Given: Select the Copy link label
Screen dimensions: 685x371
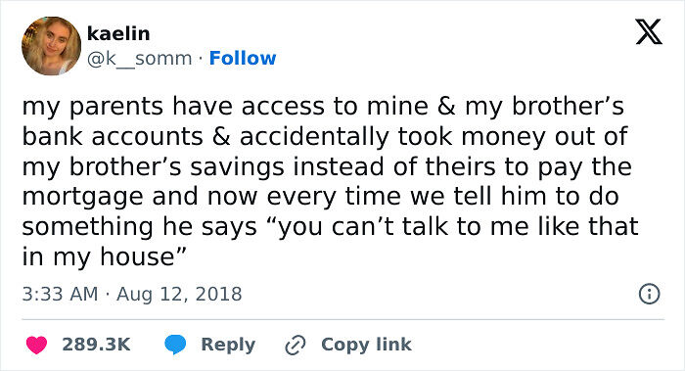Looking at the screenshot, I should 366,345.
